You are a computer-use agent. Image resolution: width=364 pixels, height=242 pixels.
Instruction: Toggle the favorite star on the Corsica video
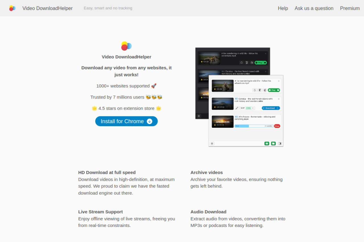pyautogui.click(x=215, y=107)
